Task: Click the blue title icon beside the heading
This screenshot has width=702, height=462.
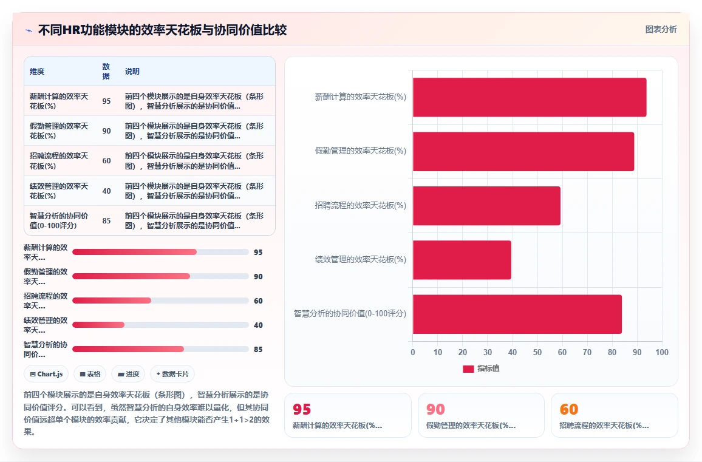Action: pos(29,30)
